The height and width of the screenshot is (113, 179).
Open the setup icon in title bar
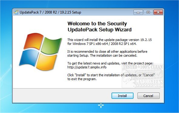tap(16, 12)
